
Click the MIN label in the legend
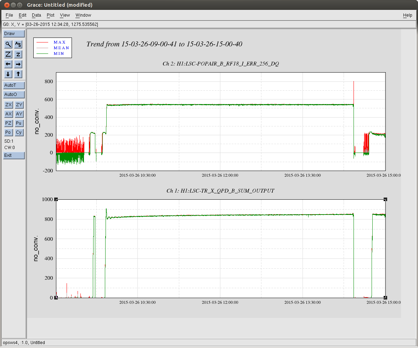59,53
